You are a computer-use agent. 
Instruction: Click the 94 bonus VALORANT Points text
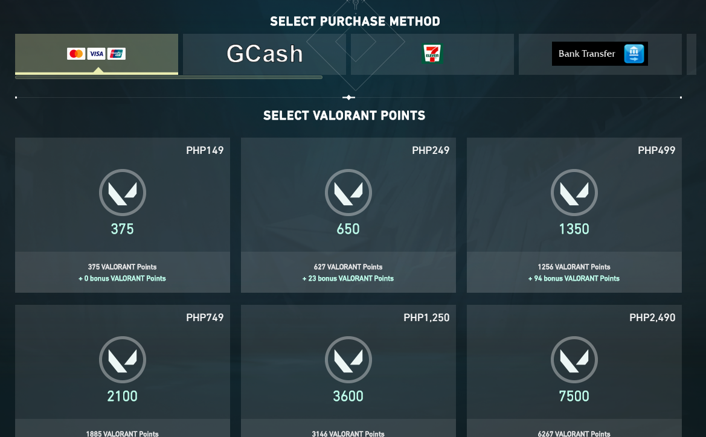click(574, 278)
